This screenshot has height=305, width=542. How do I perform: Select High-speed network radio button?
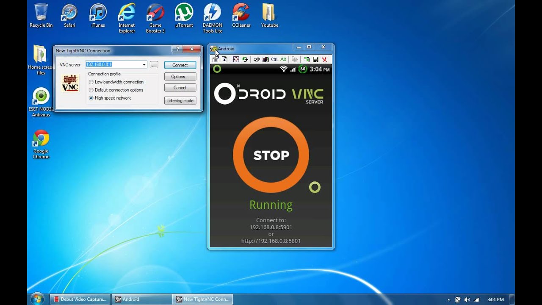pos(91,98)
